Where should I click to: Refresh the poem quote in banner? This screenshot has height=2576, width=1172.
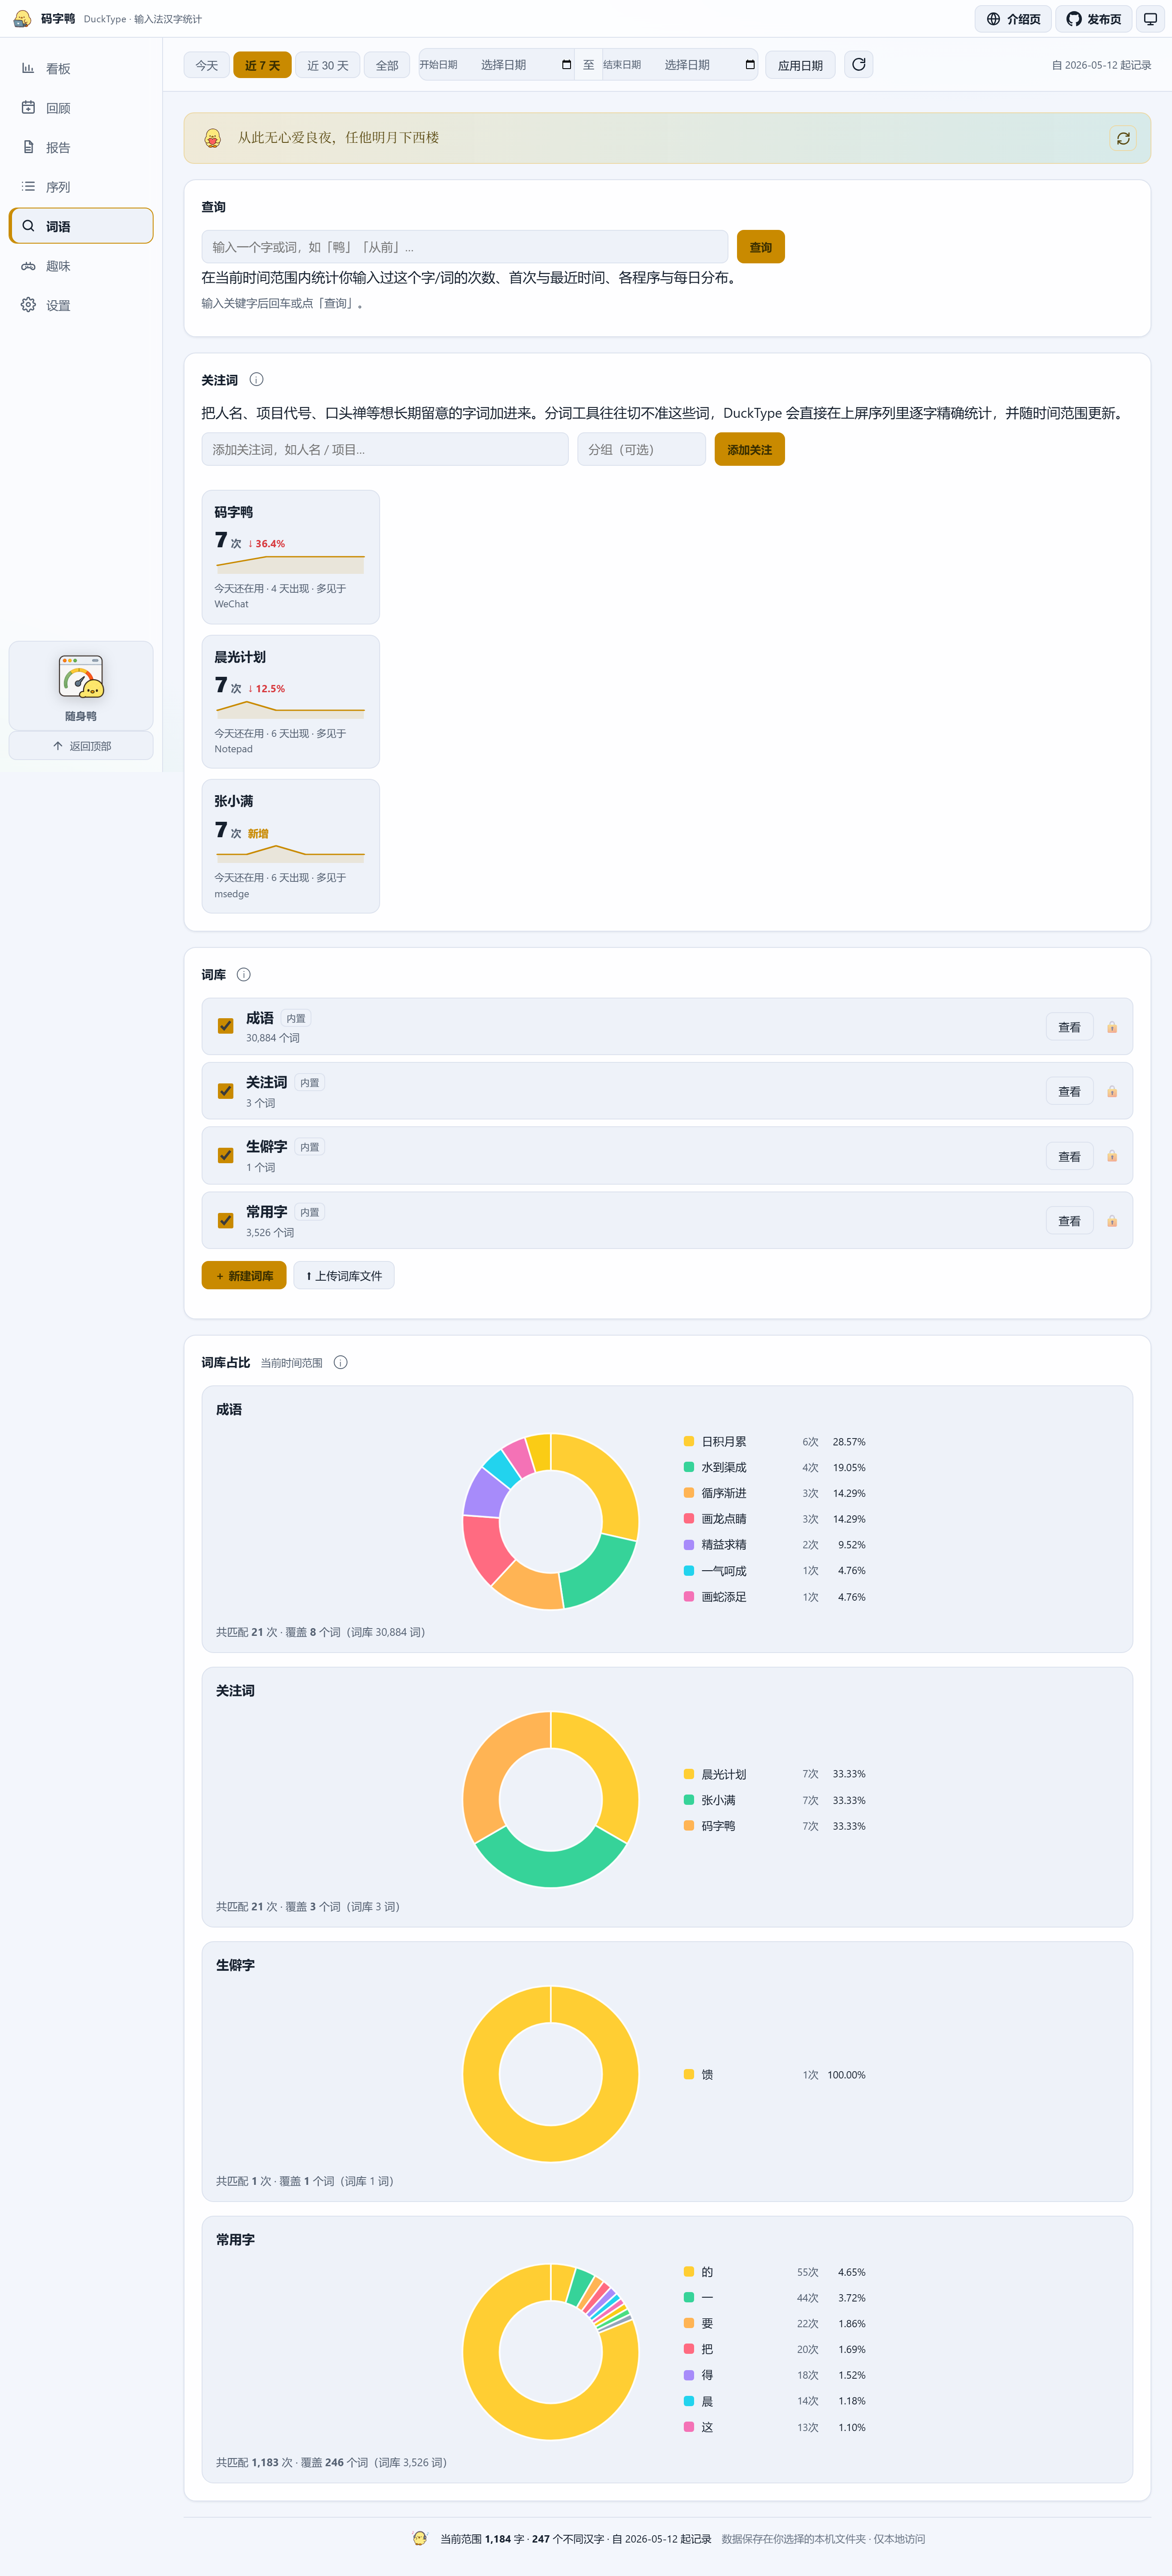1123,138
